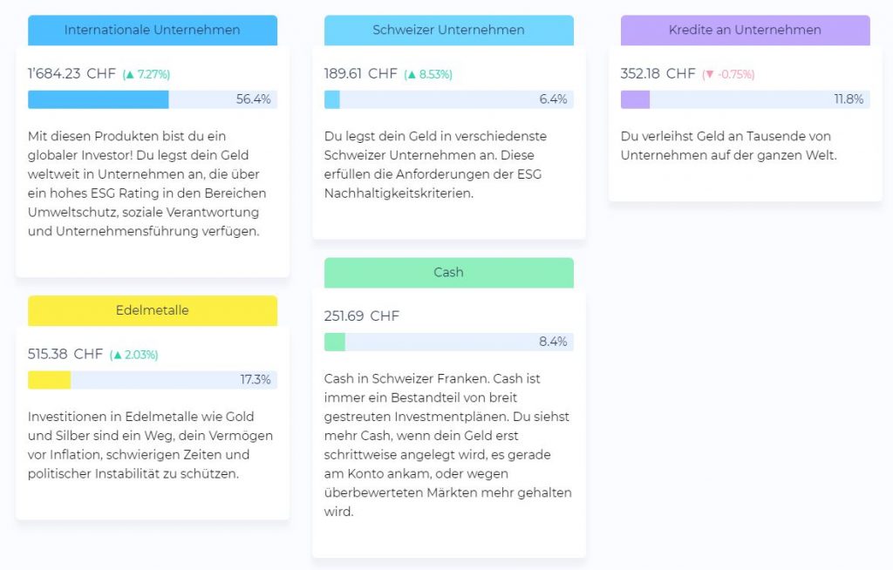Click the 17.3% Edelmetalle progress bar

(x=153, y=380)
